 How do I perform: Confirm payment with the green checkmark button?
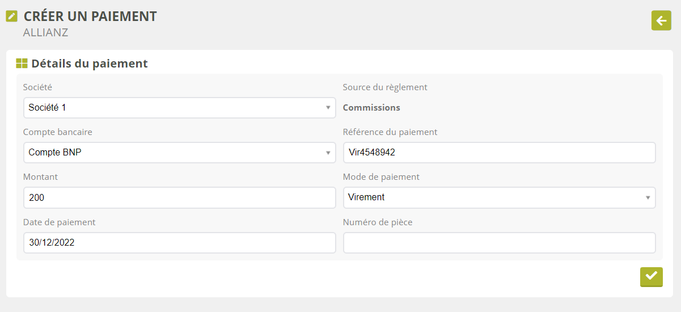click(651, 276)
